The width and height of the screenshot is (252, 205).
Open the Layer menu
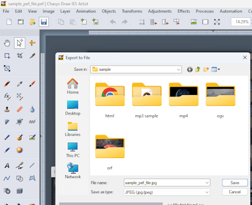[x=65, y=11]
